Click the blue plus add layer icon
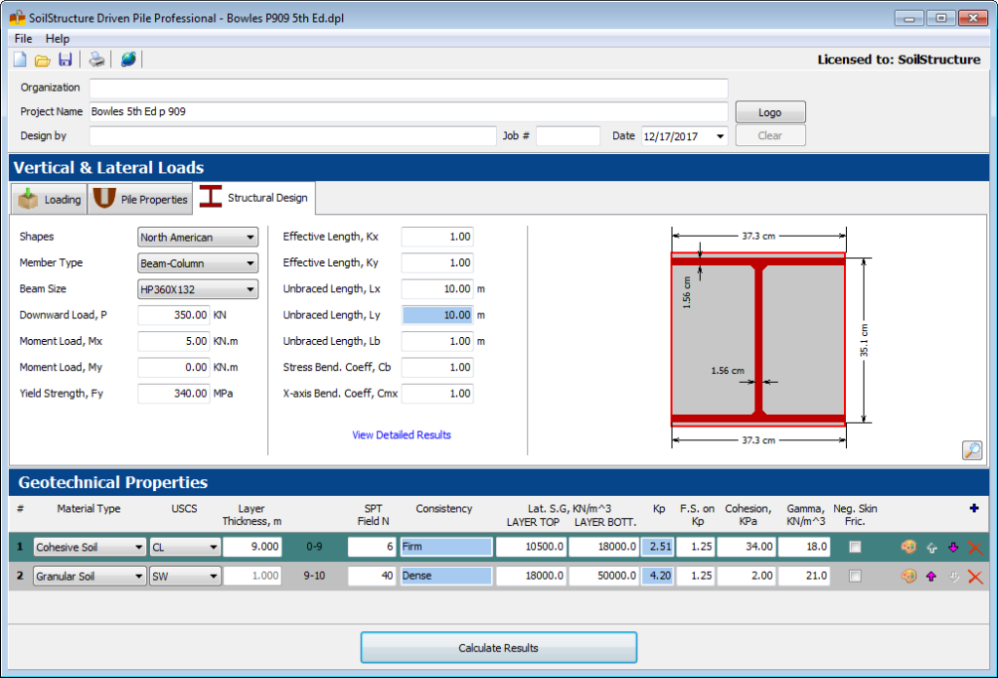This screenshot has width=998, height=678. click(x=974, y=508)
